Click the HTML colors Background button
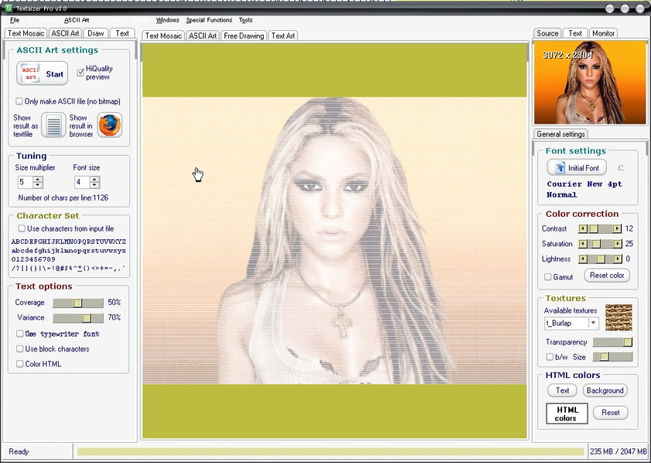This screenshot has height=463, width=651. [605, 390]
